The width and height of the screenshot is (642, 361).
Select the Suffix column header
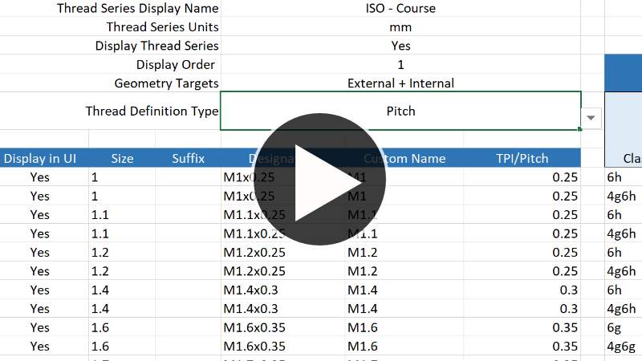pos(188,158)
